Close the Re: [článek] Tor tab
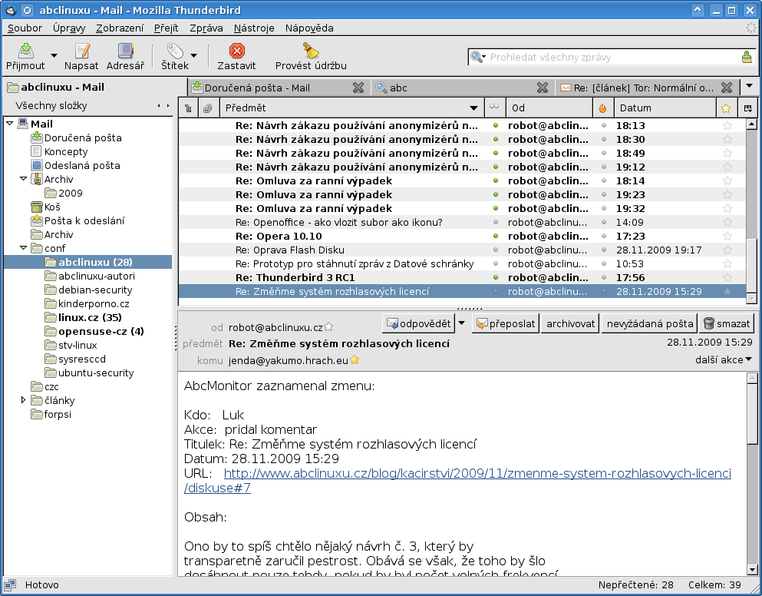 pyautogui.click(x=727, y=88)
